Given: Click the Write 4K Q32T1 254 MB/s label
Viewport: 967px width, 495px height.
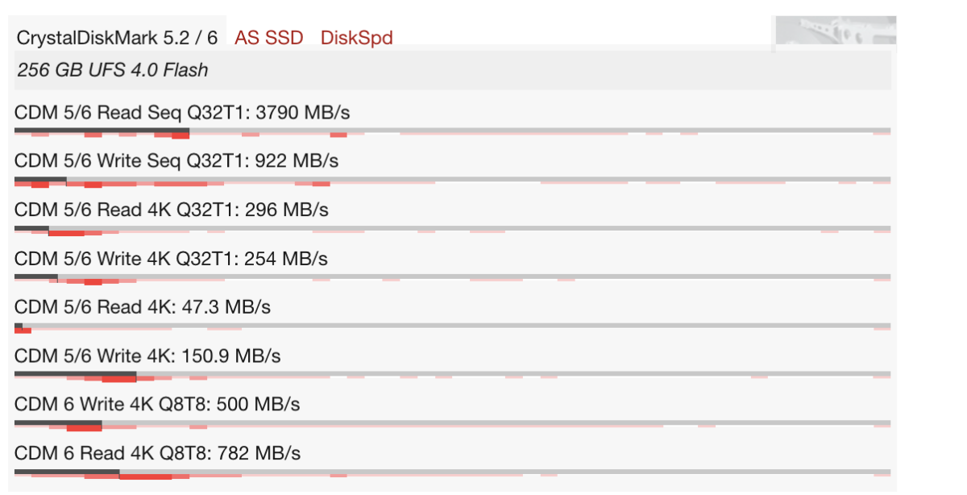Looking at the screenshot, I should (171, 260).
